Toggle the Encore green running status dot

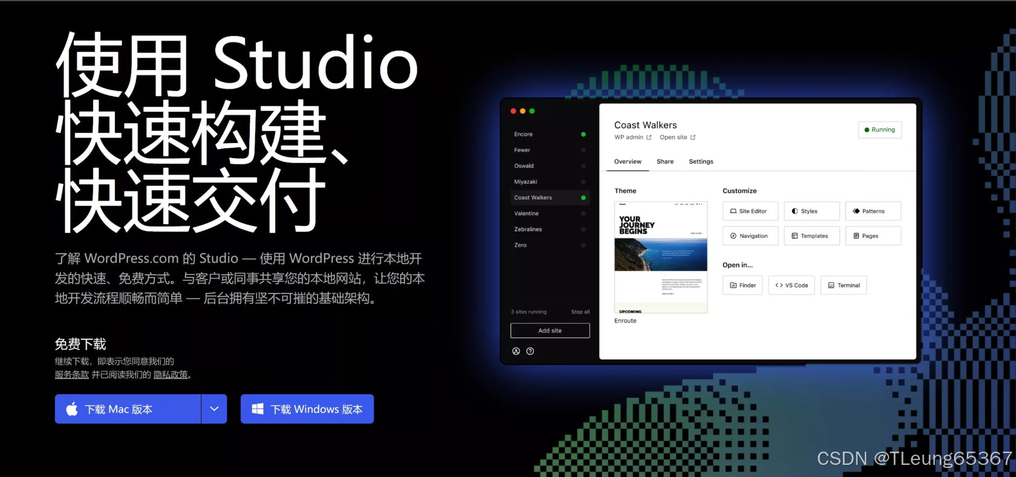tap(583, 134)
